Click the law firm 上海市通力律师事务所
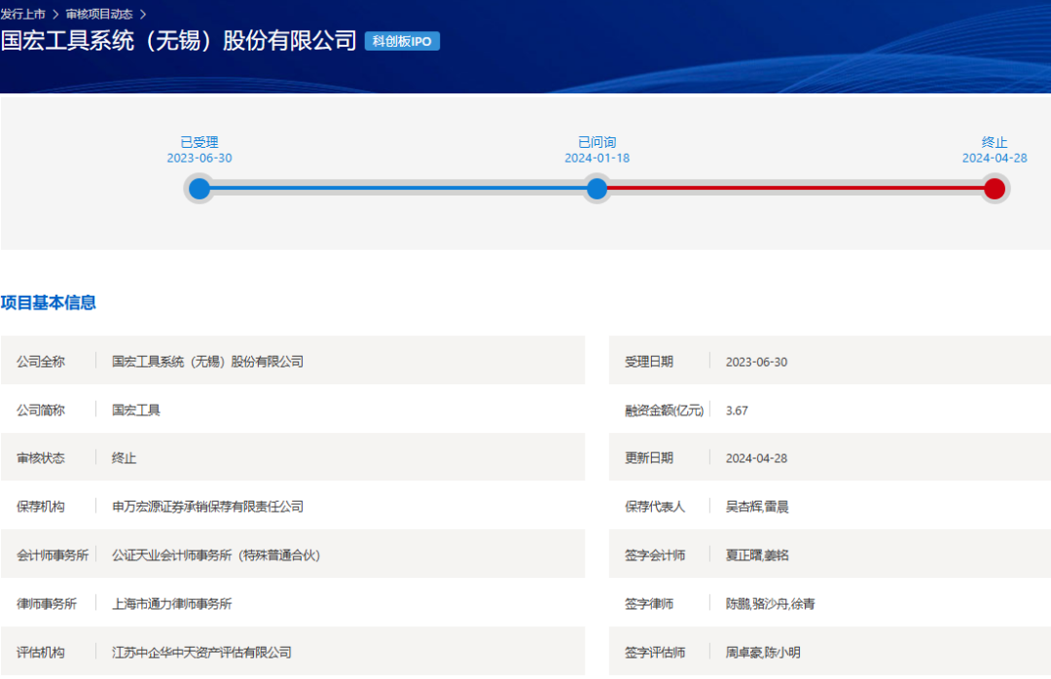 171,604
